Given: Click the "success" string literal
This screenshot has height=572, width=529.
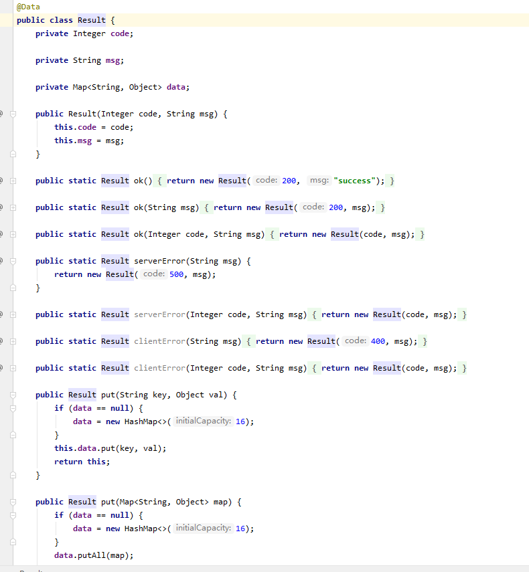Looking at the screenshot, I should [x=354, y=181].
